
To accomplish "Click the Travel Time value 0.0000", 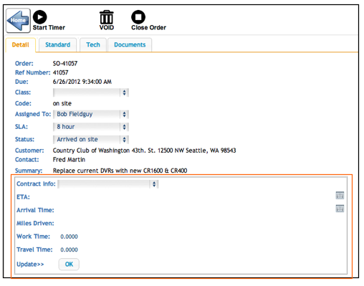I will 69,249.
